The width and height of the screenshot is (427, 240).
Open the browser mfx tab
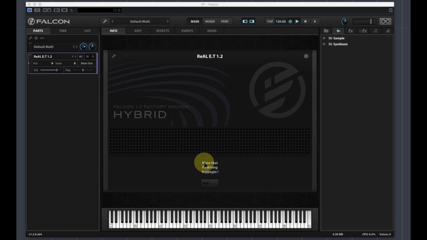[363, 31]
